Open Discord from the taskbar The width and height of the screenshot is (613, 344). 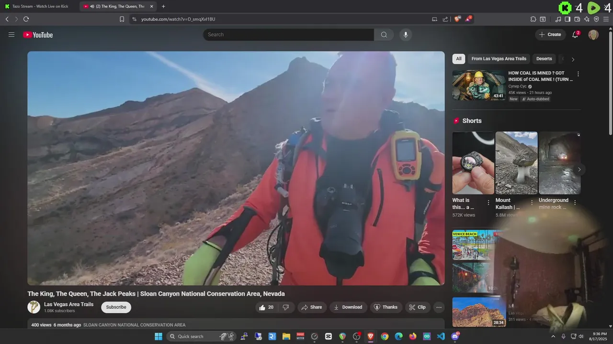(x=455, y=336)
